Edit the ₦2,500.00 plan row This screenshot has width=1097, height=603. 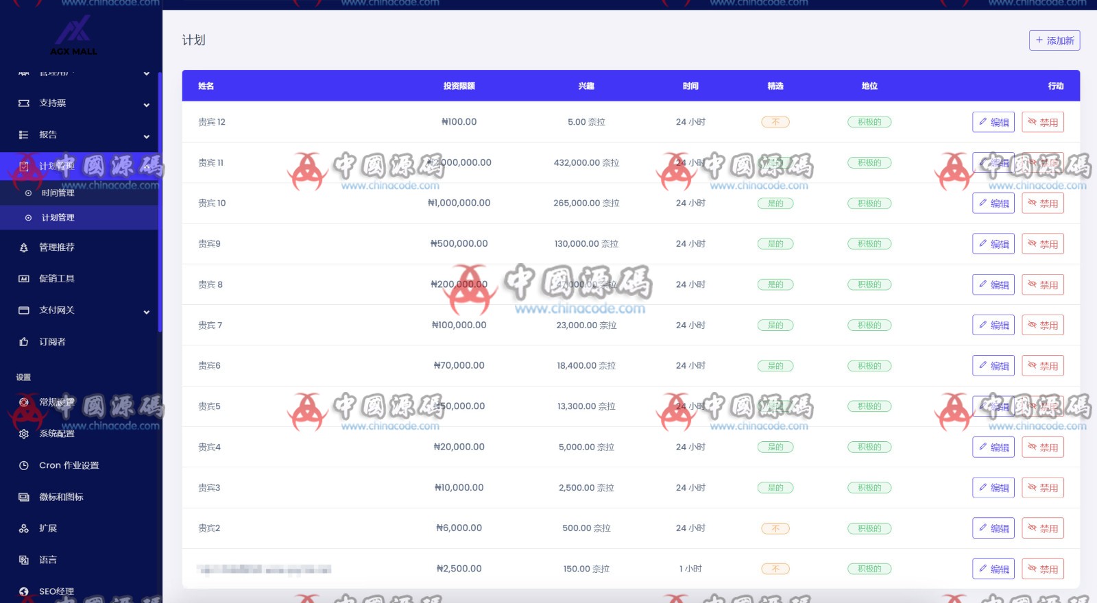[x=993, y=569]
